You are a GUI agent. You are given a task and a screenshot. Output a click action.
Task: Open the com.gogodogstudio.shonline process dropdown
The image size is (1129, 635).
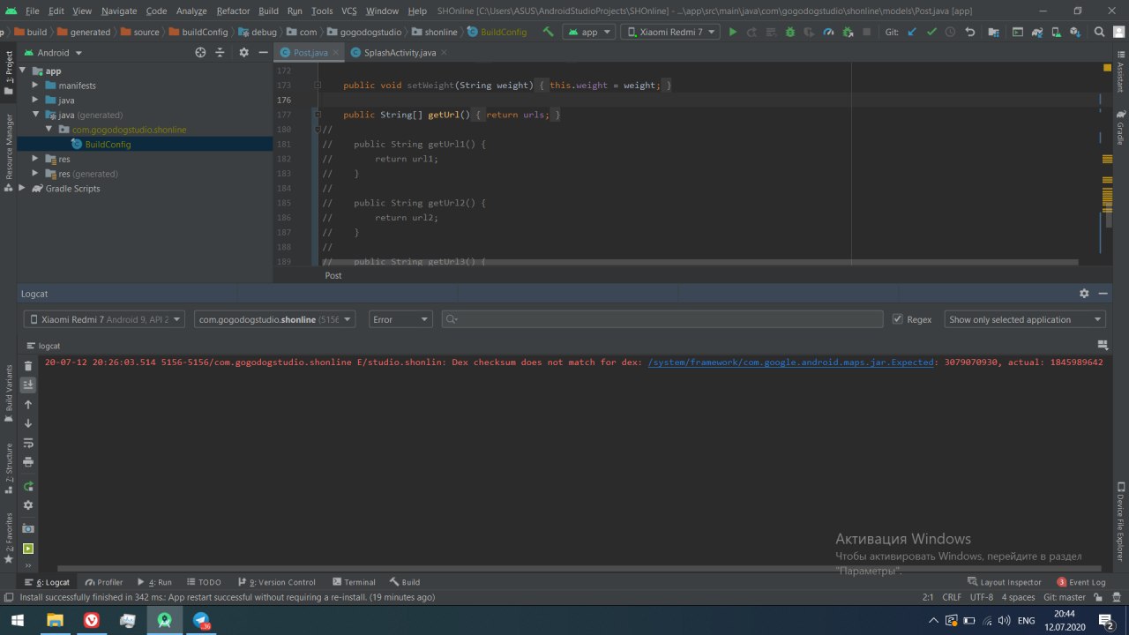pos(274,319)
